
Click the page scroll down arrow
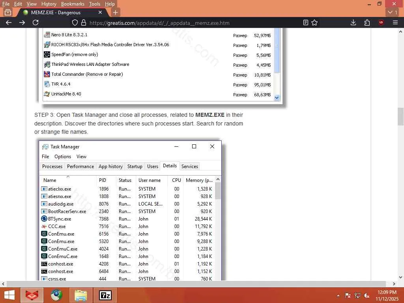point(400,277)
